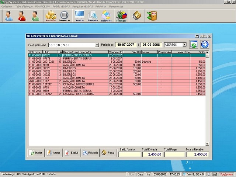Open the Relatório printer icon in toolbar

[x=106, y=16]
